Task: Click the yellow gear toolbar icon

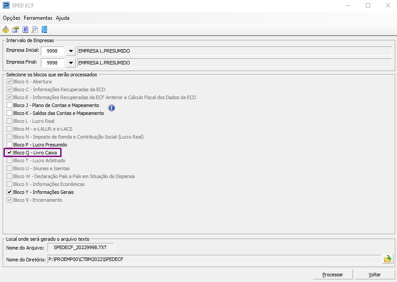Action: click(6, 29)
